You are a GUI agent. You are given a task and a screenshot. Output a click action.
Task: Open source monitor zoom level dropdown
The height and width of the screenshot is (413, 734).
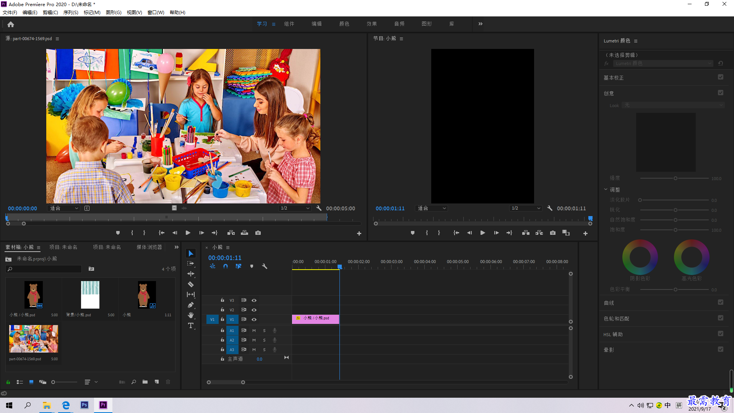(x=64, y=208)
